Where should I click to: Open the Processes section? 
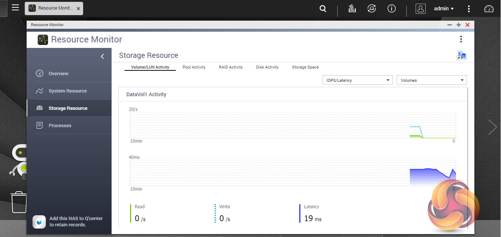point(60,126)
